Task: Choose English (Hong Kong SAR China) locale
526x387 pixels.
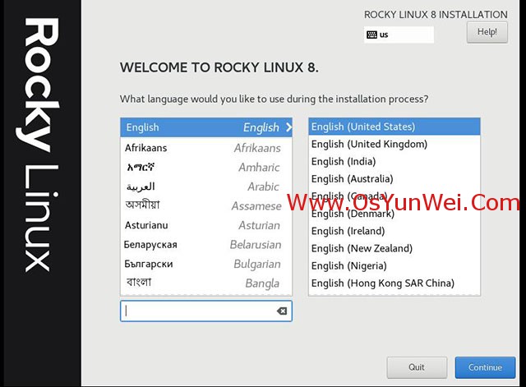Action: pos(394,283)
